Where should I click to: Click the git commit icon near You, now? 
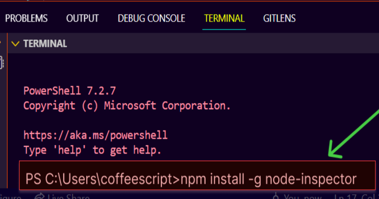(x=275, y=197)
